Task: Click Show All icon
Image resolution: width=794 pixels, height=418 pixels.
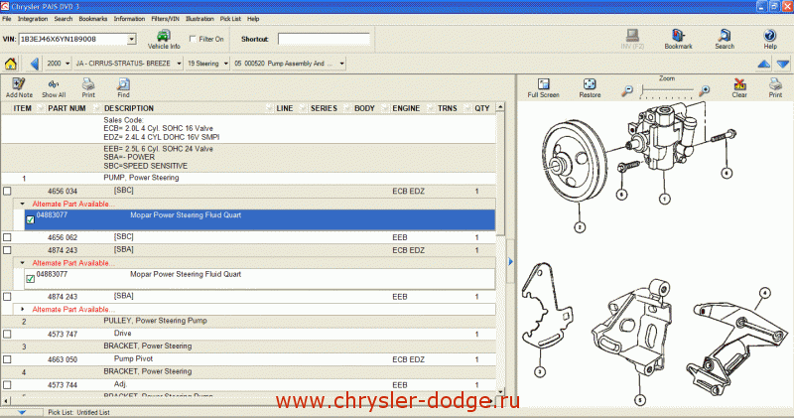Action: click(x=54, y=87)
